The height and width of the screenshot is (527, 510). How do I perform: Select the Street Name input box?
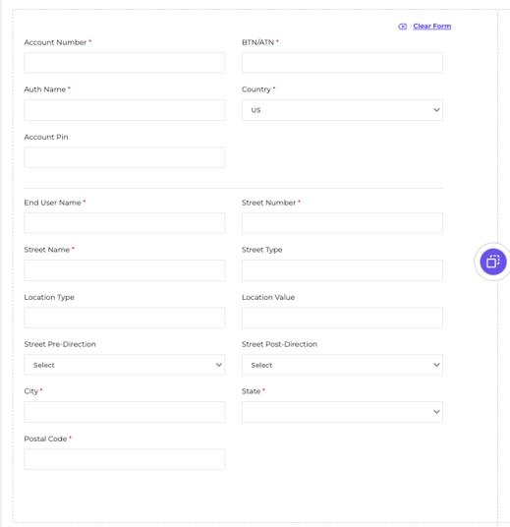pos(125,270)
